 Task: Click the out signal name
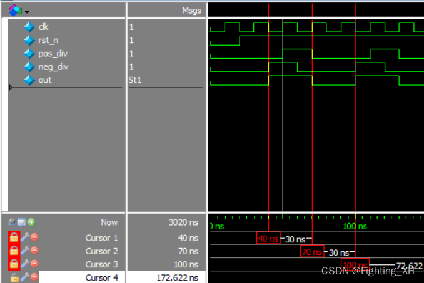[x=44, y=80]
